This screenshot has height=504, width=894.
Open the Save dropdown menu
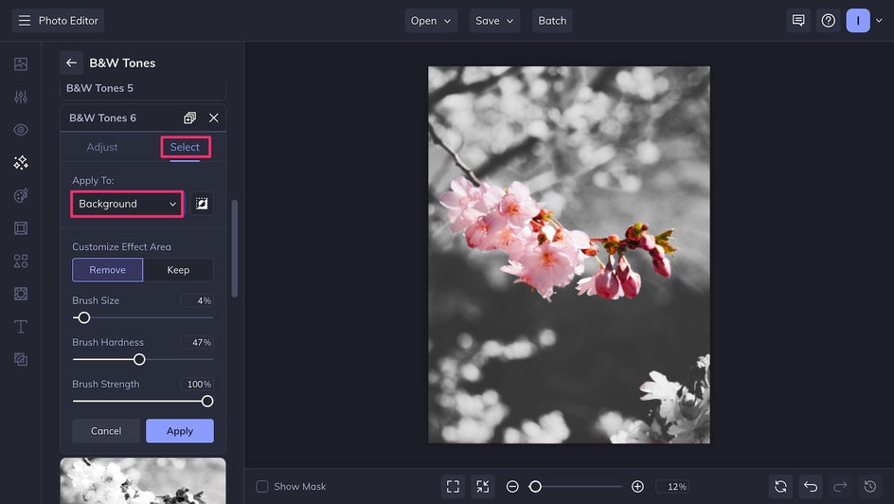tap(494, 21)
